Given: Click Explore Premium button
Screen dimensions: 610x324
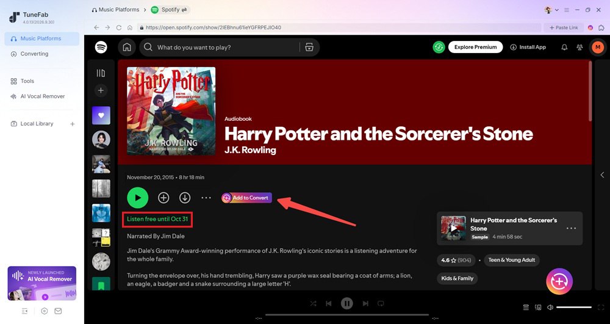Looking at the screenshot, I should coord(475,47).
